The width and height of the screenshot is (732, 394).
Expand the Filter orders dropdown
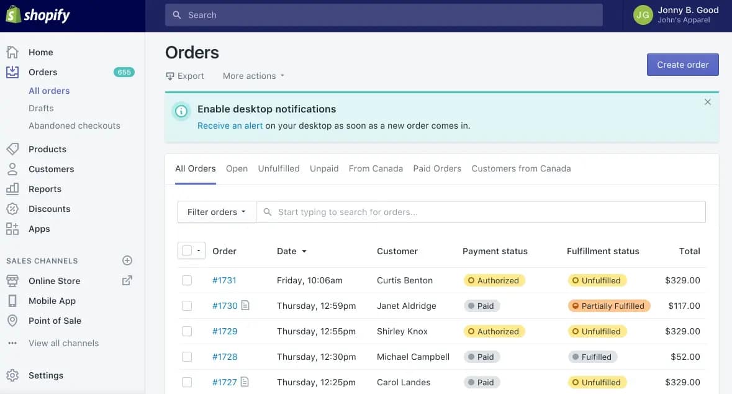[x=216, y=212]
